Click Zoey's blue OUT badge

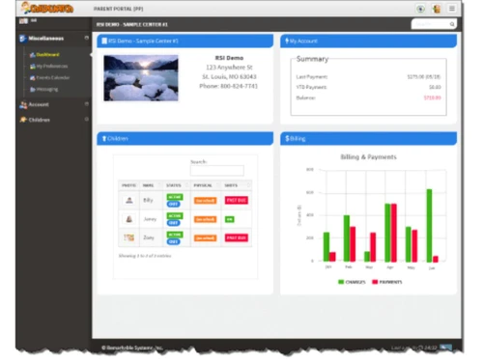pos(173,241)
